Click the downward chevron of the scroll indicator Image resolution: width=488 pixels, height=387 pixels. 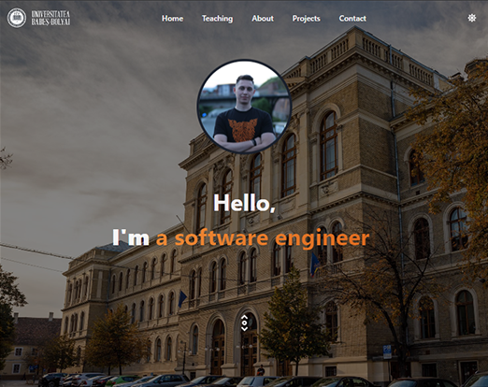[x=244, y=329]
